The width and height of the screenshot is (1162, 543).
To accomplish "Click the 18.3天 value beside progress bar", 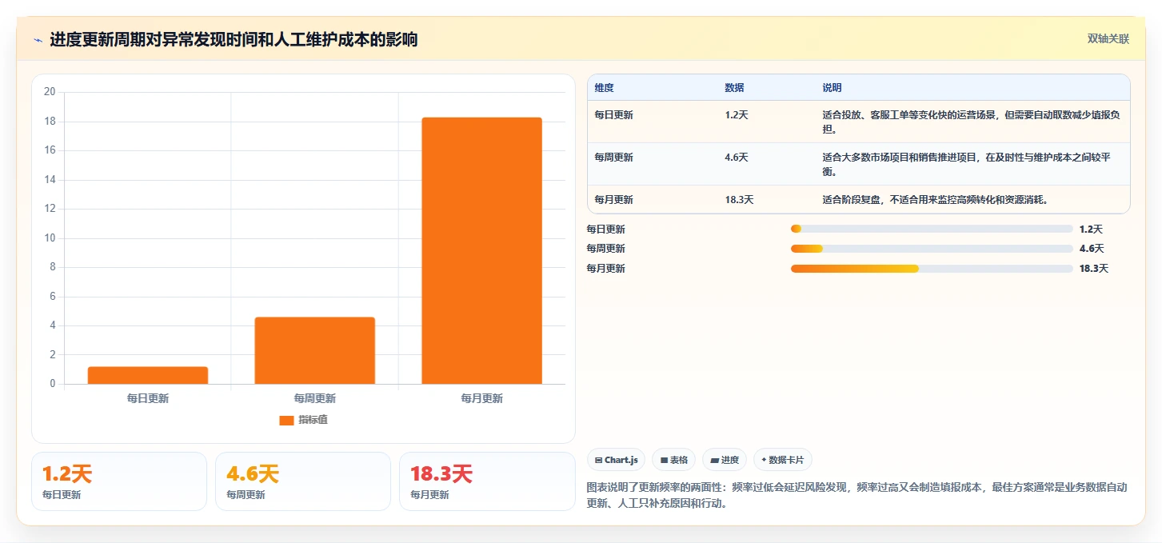I will click(1094, 269).
